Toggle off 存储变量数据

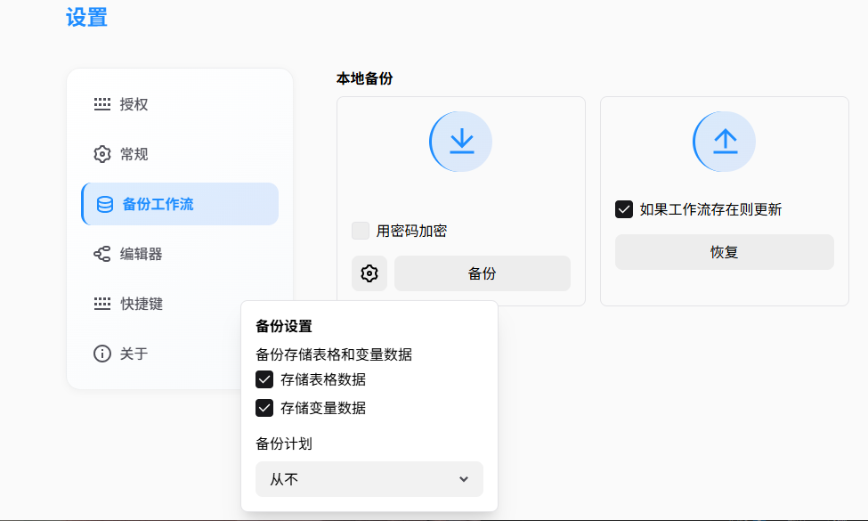[x=264, y=408]
